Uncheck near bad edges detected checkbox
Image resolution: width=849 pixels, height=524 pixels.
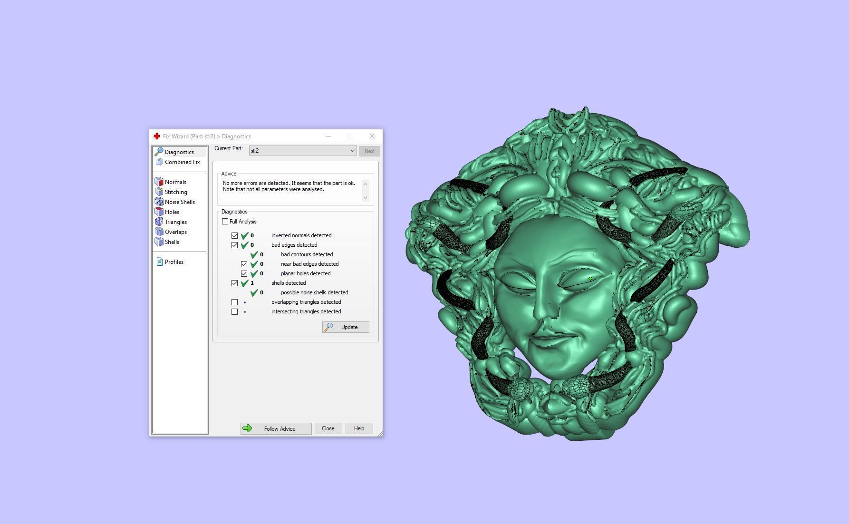point(244,264)
